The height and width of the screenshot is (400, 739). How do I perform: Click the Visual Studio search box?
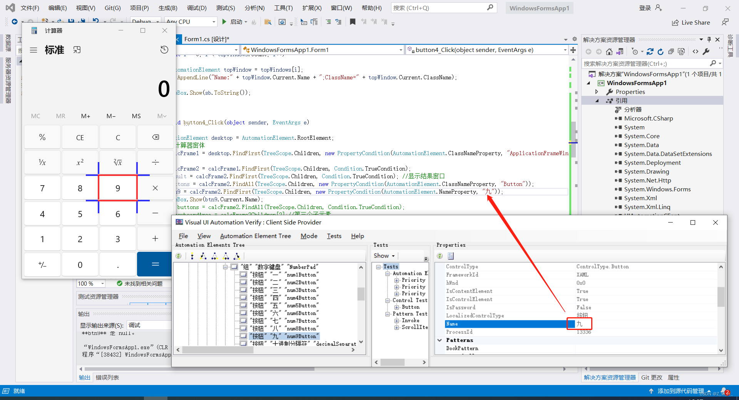pos(444,8)
